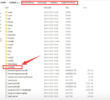Sort by the 名称 column header
The image size is (110, 100).
pos(7,8)
